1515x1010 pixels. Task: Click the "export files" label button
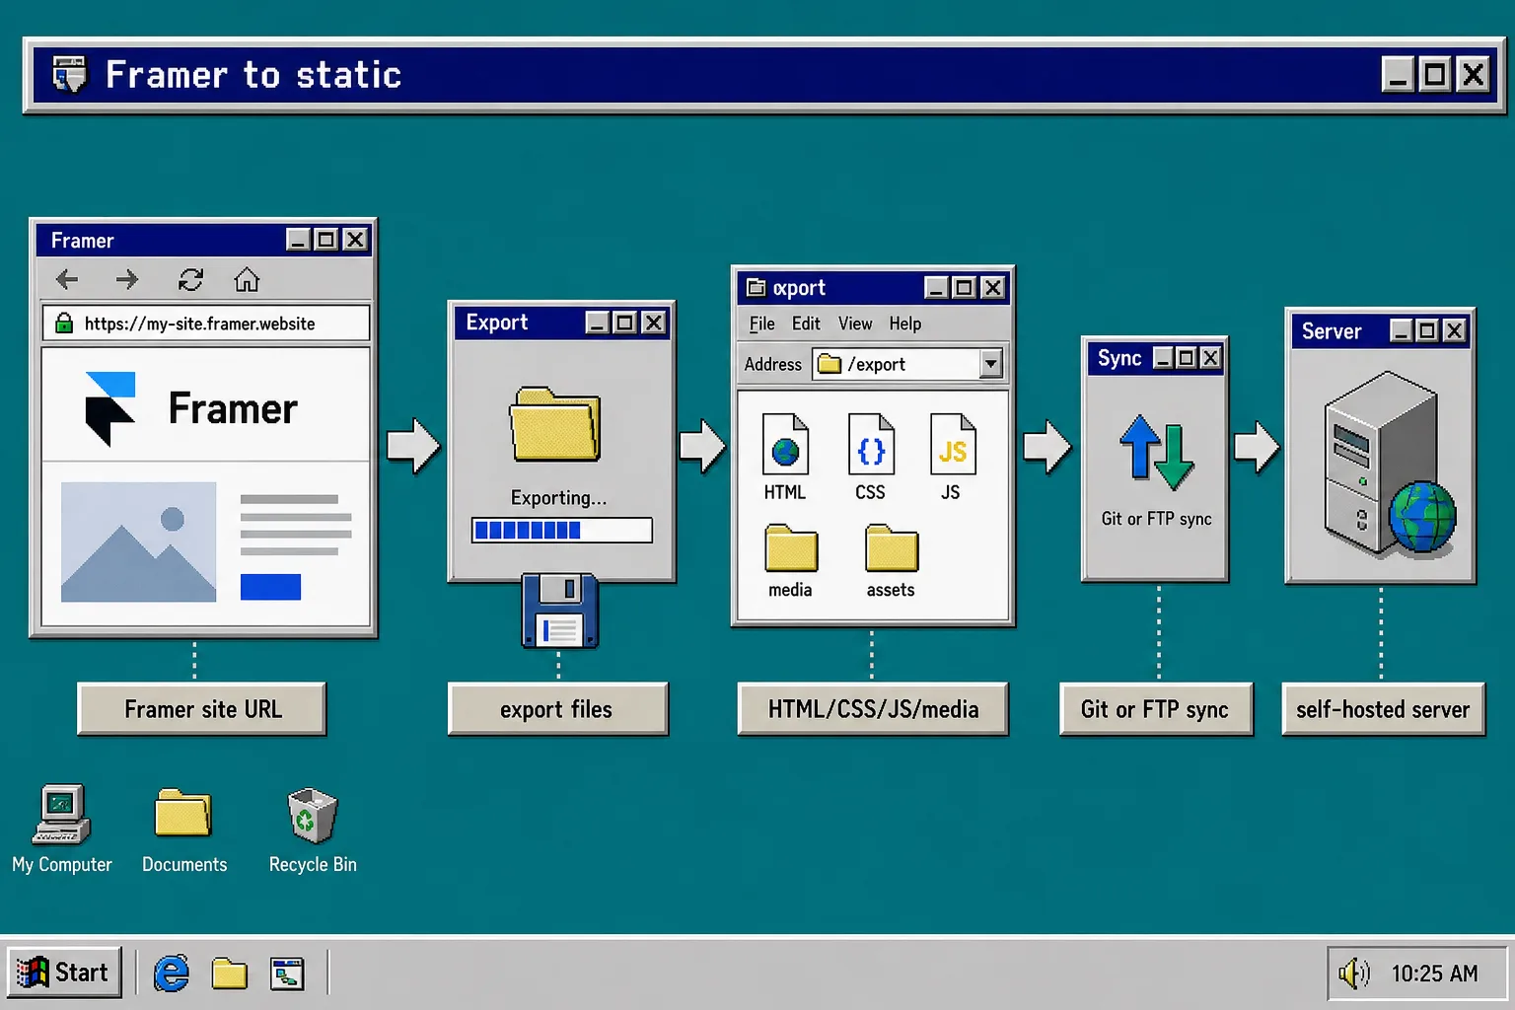click(557, 709)
